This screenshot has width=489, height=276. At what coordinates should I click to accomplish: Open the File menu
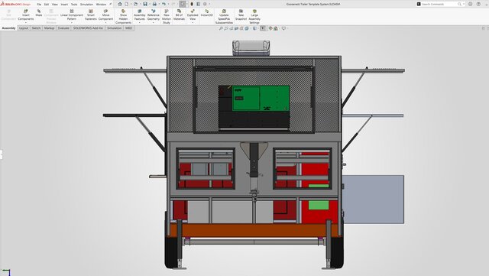(39, 5)
